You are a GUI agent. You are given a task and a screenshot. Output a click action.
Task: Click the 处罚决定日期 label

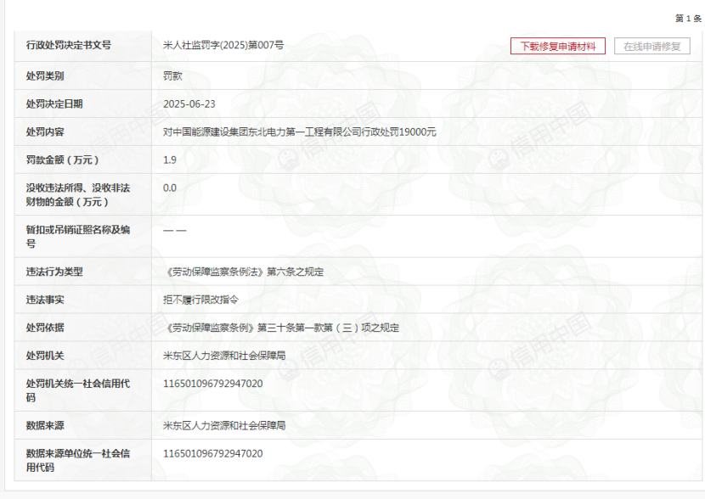click(x=54, y=104)
